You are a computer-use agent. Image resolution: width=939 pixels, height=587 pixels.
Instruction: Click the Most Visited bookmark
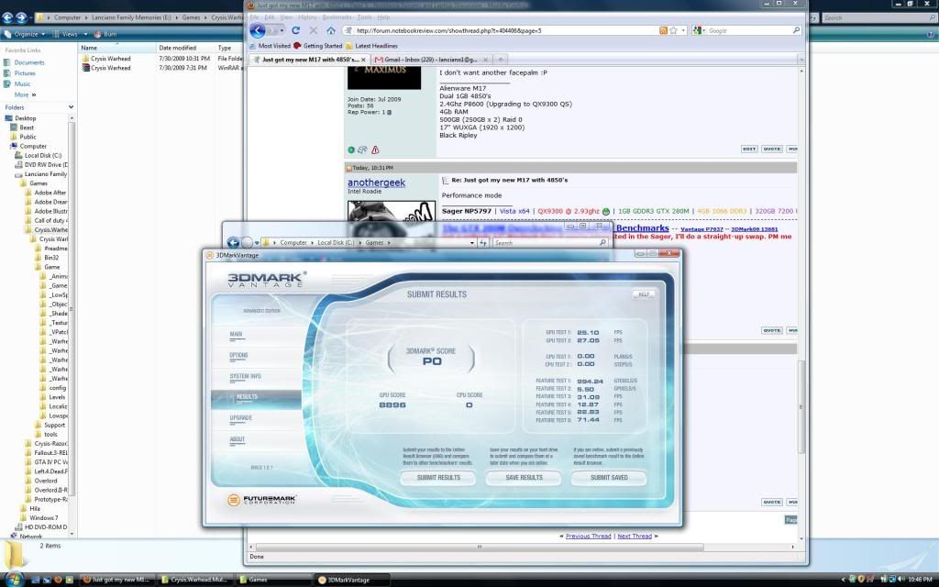click(x=271, y=46)
